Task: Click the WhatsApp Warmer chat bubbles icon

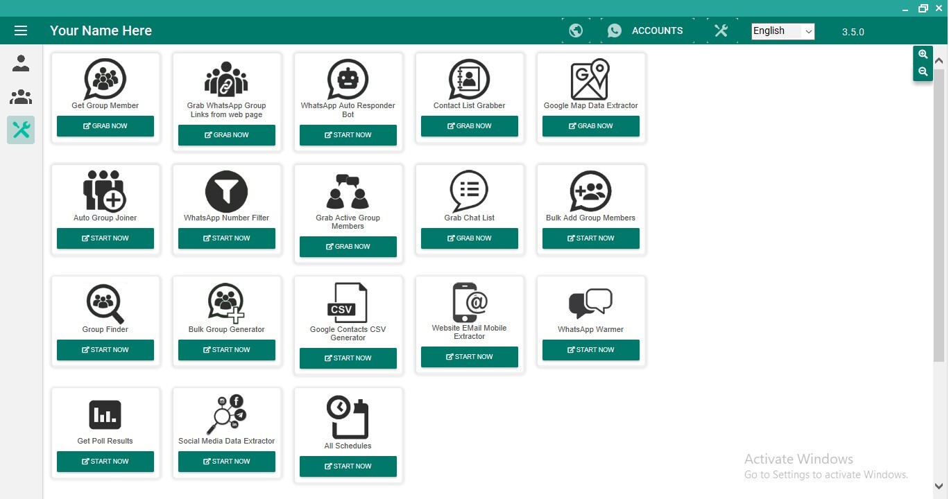Action: click(x=590, y=304)
